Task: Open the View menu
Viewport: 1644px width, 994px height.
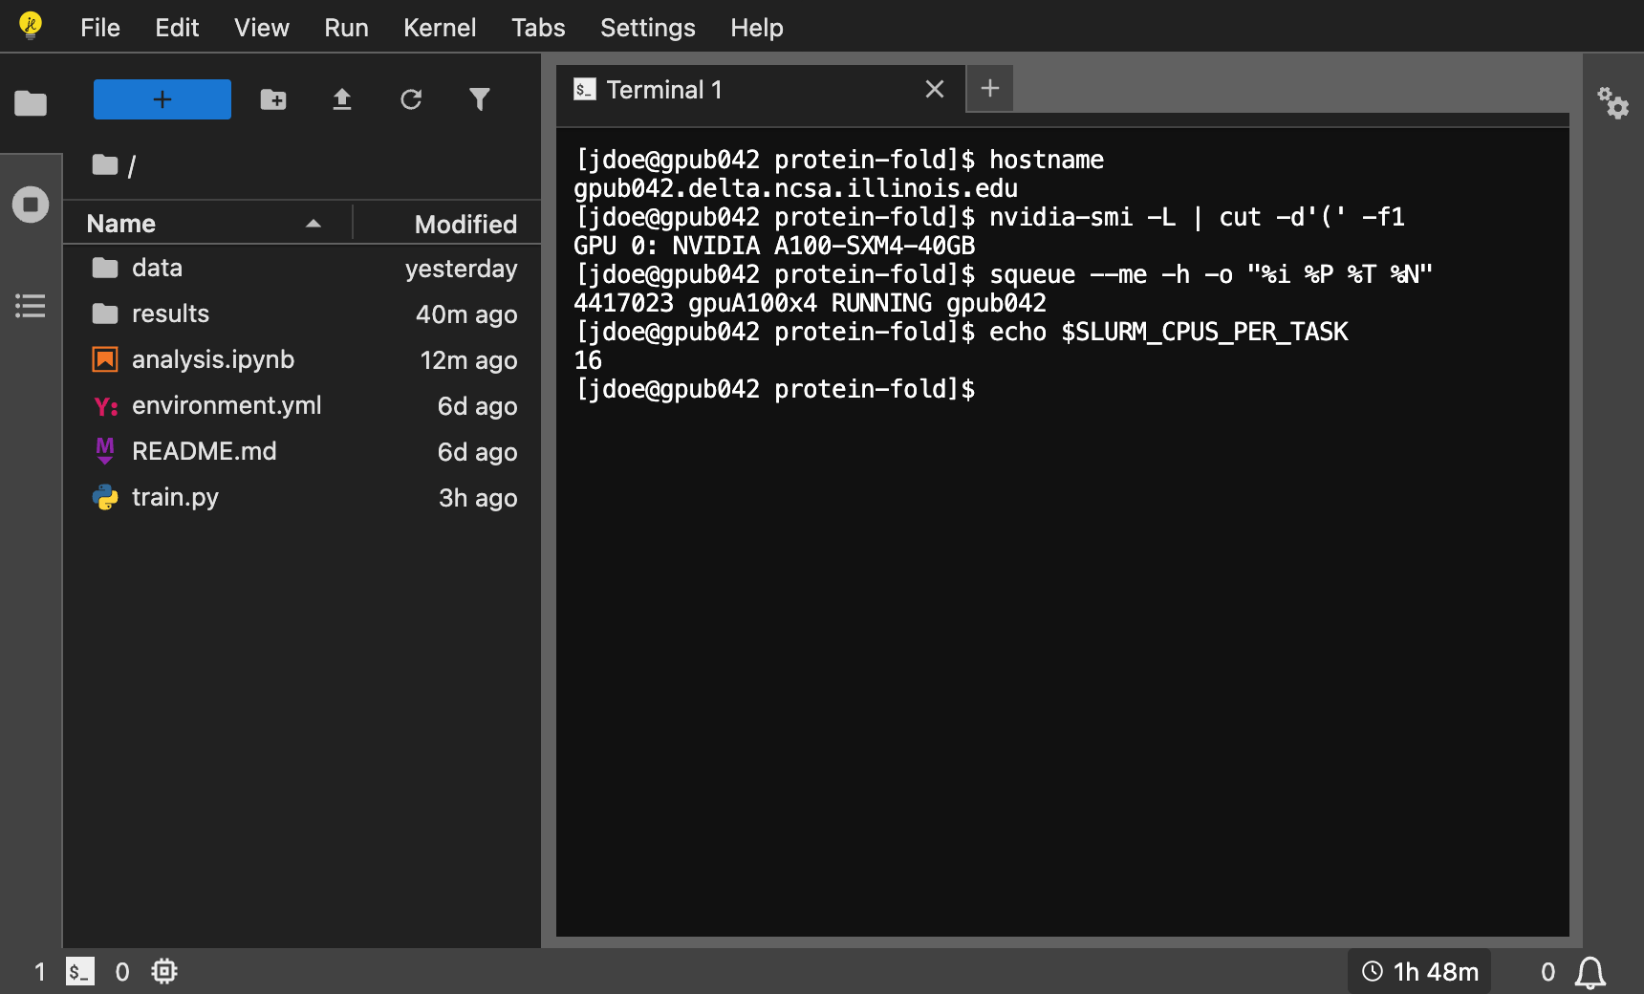Action: click(262, 28)
